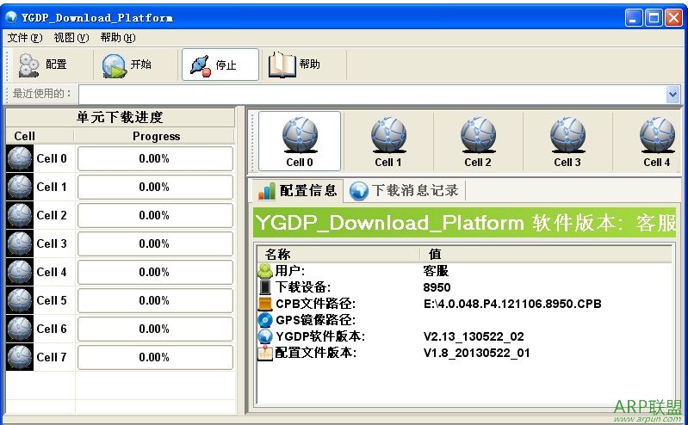The width and height of the screenshot is (688, 425).
Task: Click the 配置 gears toolbar icon
Action: tap(29, 65)
